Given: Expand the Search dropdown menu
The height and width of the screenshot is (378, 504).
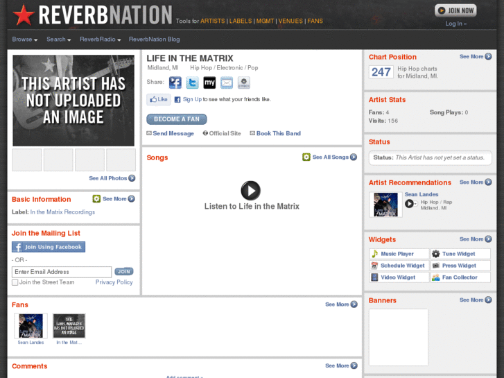Looking at the screenshot, I should point(58,40).
